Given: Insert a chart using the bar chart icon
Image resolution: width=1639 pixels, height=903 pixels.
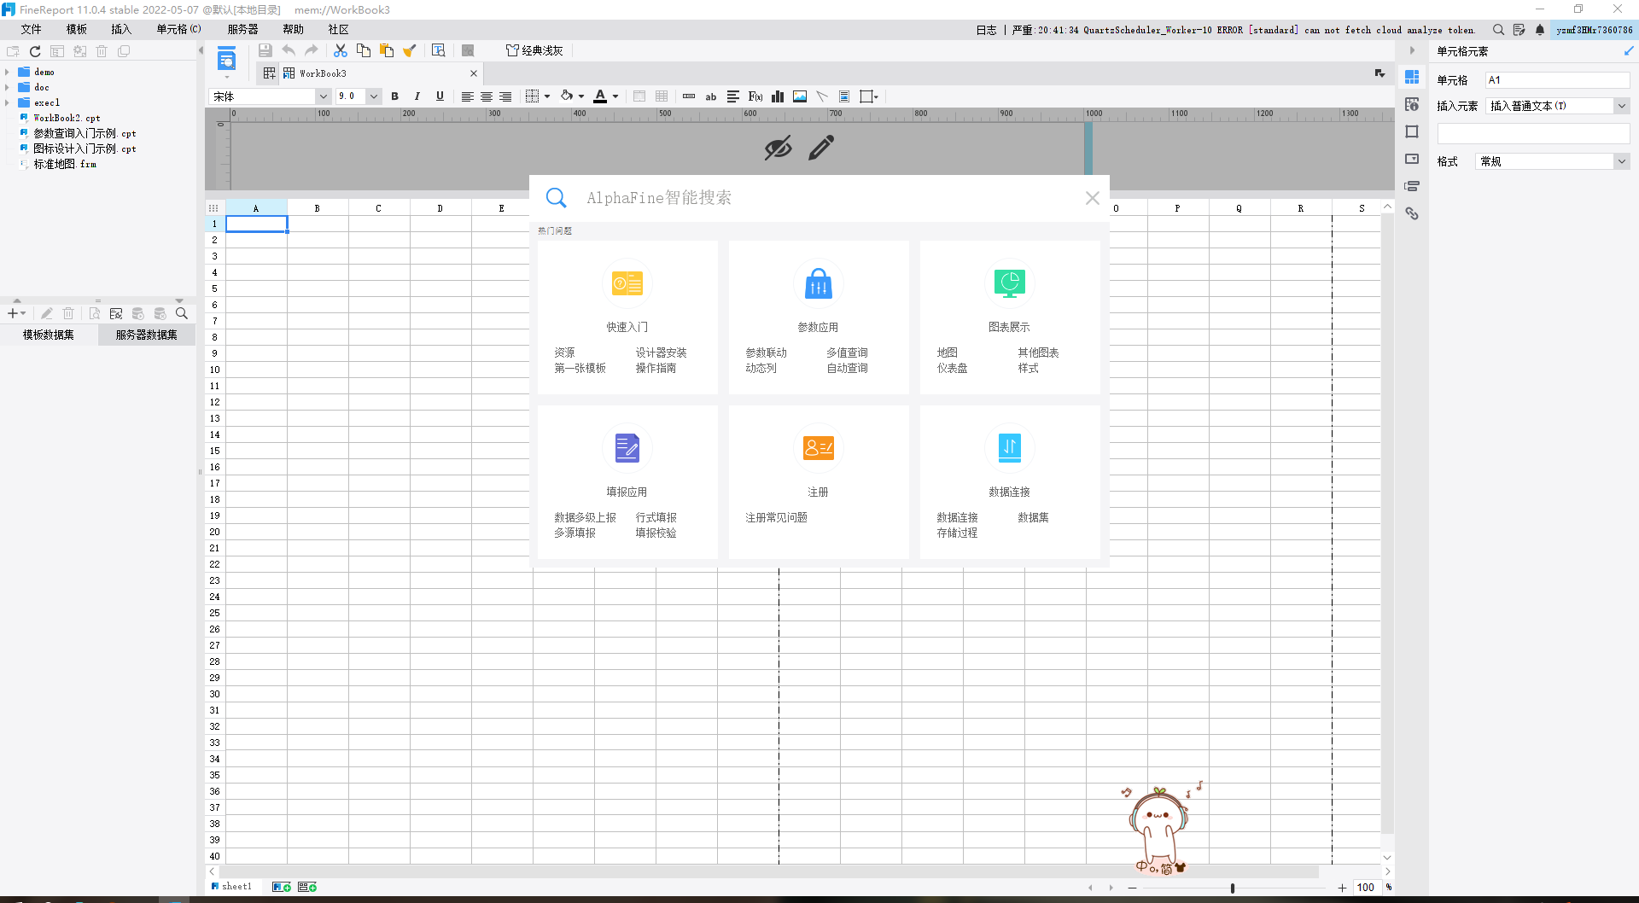Looking at the screenshot, I should tap(778, 96).
